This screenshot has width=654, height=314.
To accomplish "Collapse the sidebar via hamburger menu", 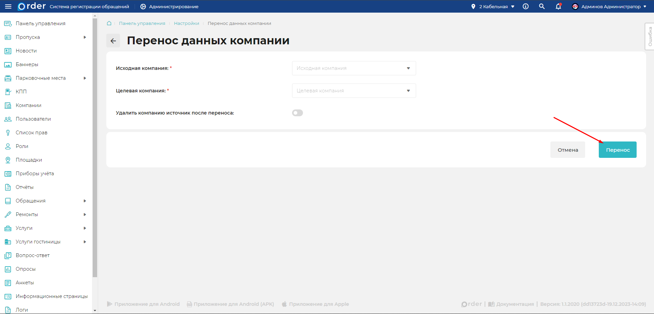I will coord(8,6).
